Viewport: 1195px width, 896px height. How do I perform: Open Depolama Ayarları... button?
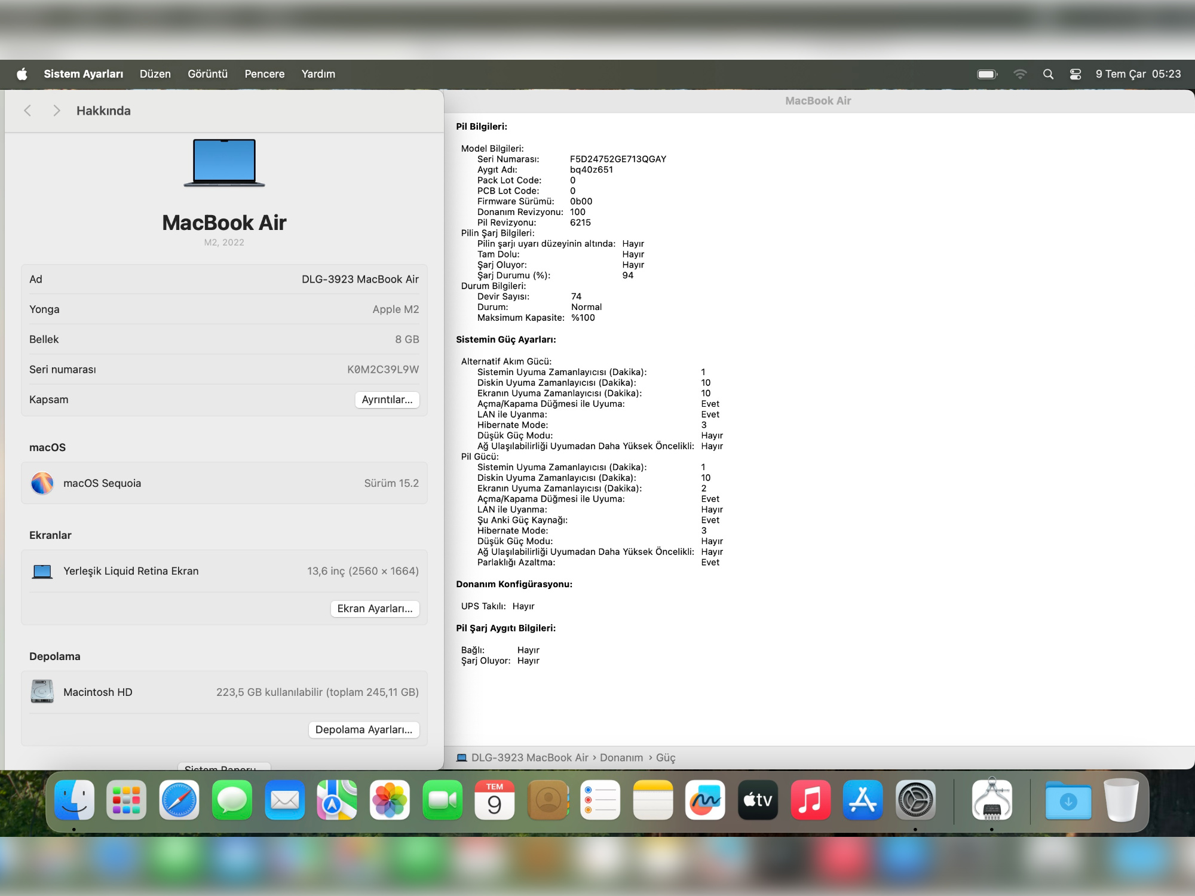(x=364, y=730)
